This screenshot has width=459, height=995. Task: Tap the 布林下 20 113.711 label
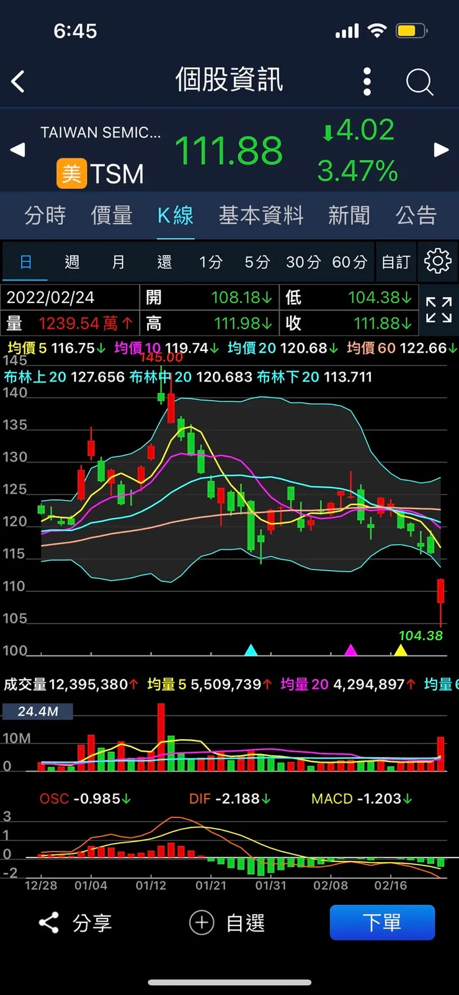pos(314,377)
